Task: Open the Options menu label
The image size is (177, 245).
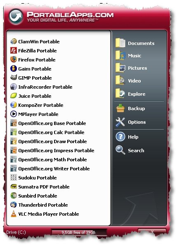Action: point(137,122)
